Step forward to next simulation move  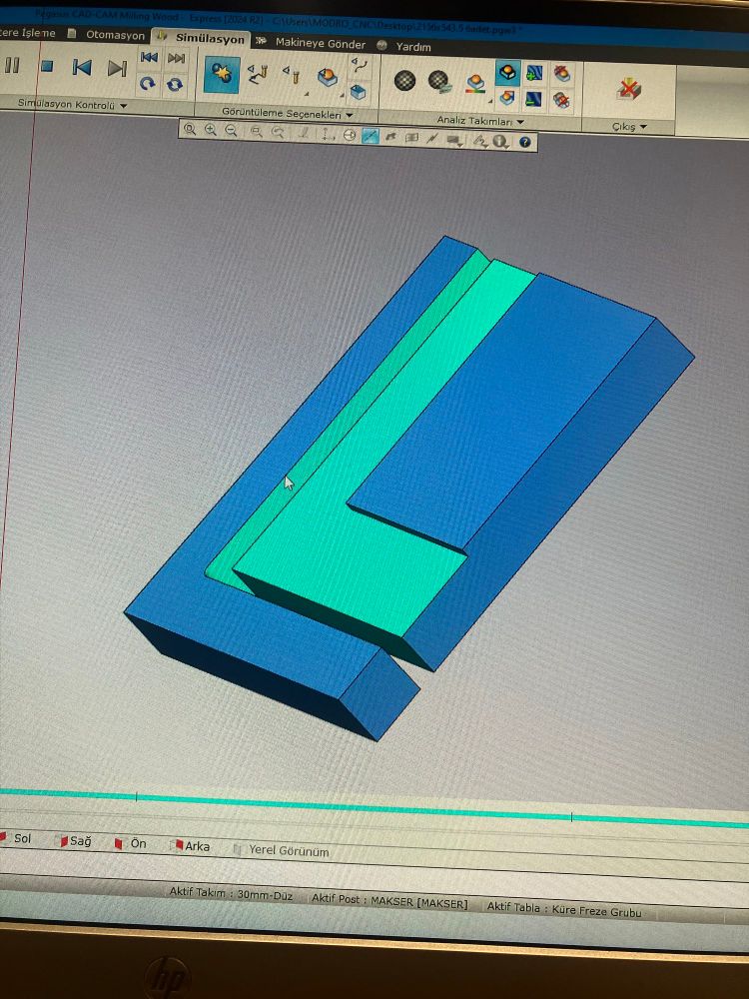(117, 68)
